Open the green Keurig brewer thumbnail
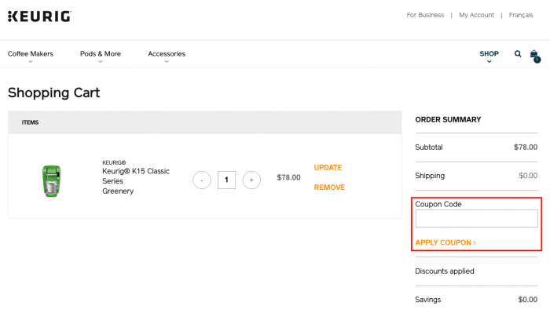550x313 pixels. 52,180
